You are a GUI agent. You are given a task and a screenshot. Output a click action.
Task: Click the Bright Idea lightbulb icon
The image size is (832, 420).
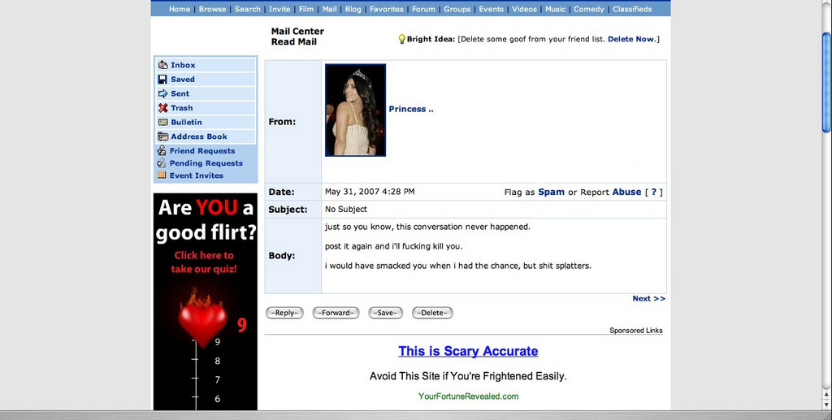click(x=401, y=39)
